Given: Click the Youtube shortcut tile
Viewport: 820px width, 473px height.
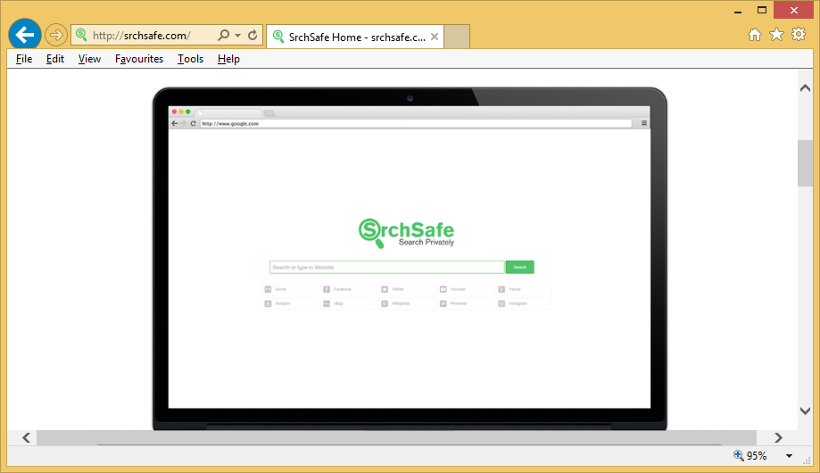Looking at the screenshot, I should coord(465,289).
